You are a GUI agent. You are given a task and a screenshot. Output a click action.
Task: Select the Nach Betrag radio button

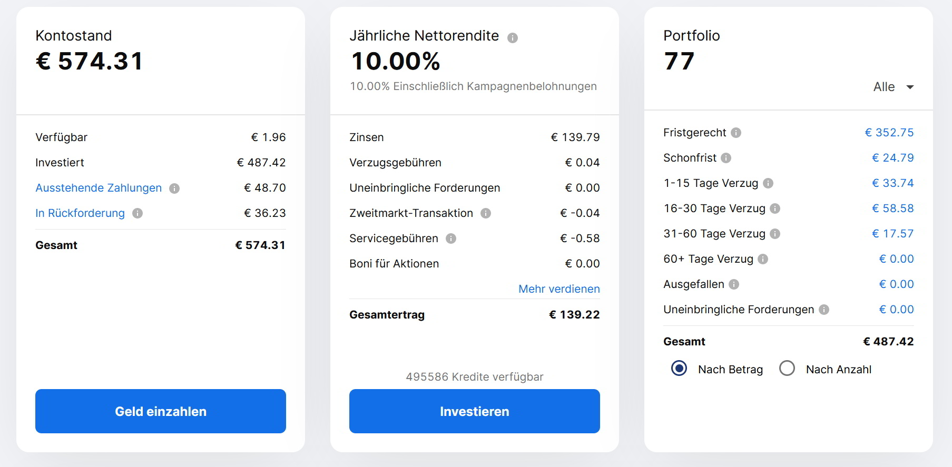pos(679,368)
